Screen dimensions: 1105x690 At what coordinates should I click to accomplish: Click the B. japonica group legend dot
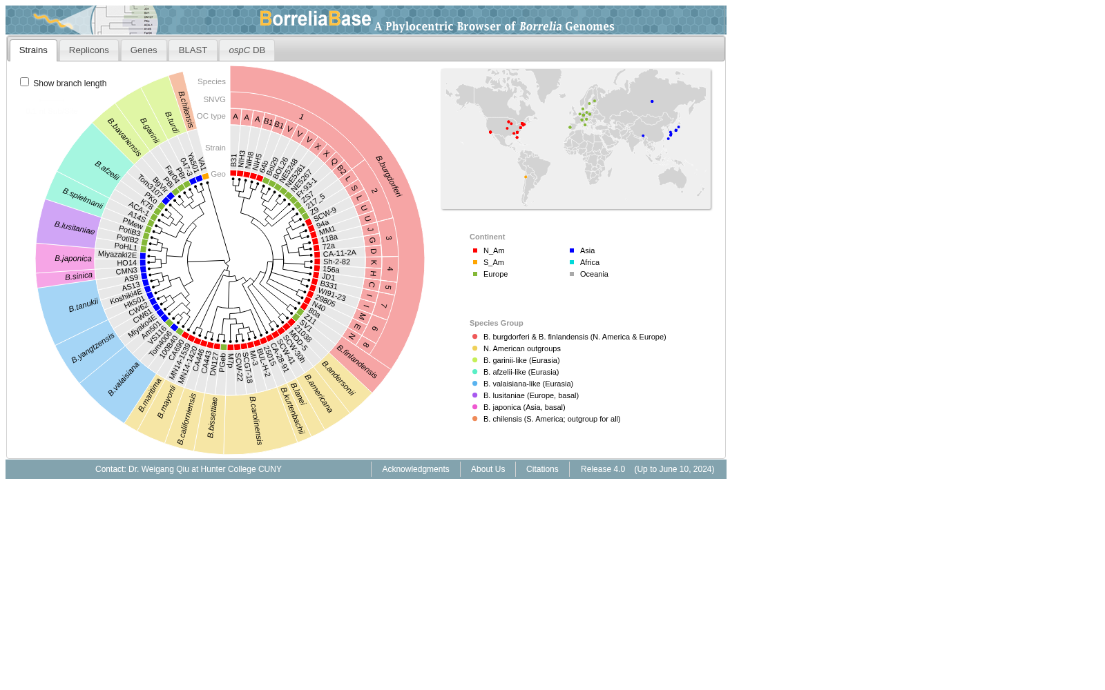point(475,407)
